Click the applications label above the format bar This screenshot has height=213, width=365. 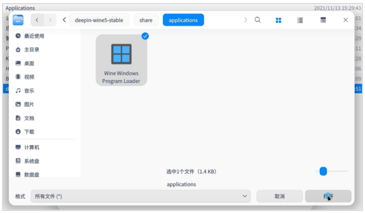[x=181, y=184]
